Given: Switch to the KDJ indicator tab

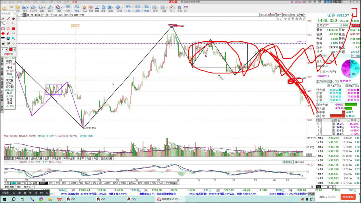Looking at the screenshot, I should (x=51, y=183).
